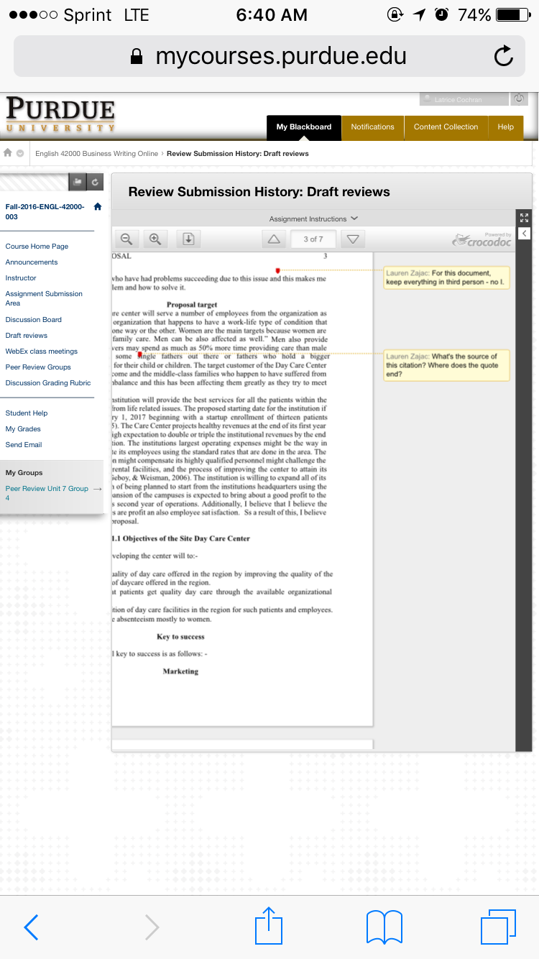Zoom out the document with minus magnifier
Viewport: 539px width, 959px height.
point(126,239)
